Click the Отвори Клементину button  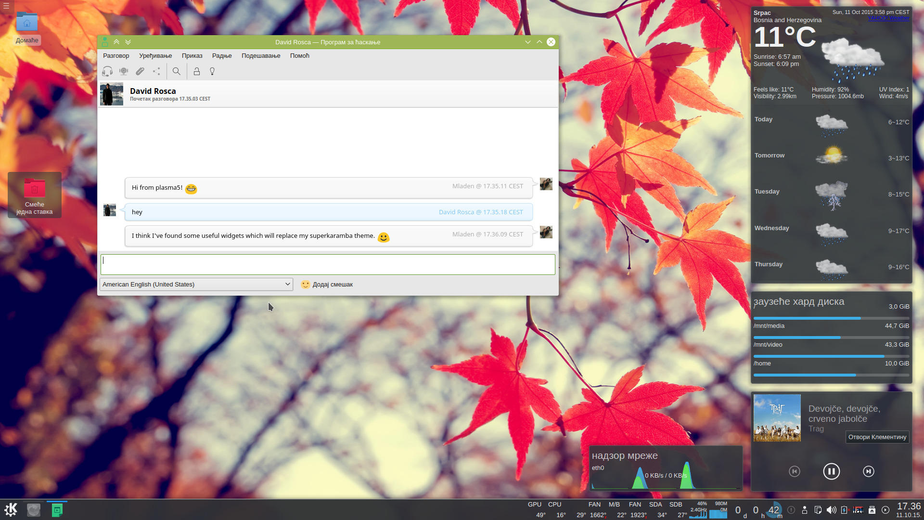pyautogui.click(x=877, y=437)
